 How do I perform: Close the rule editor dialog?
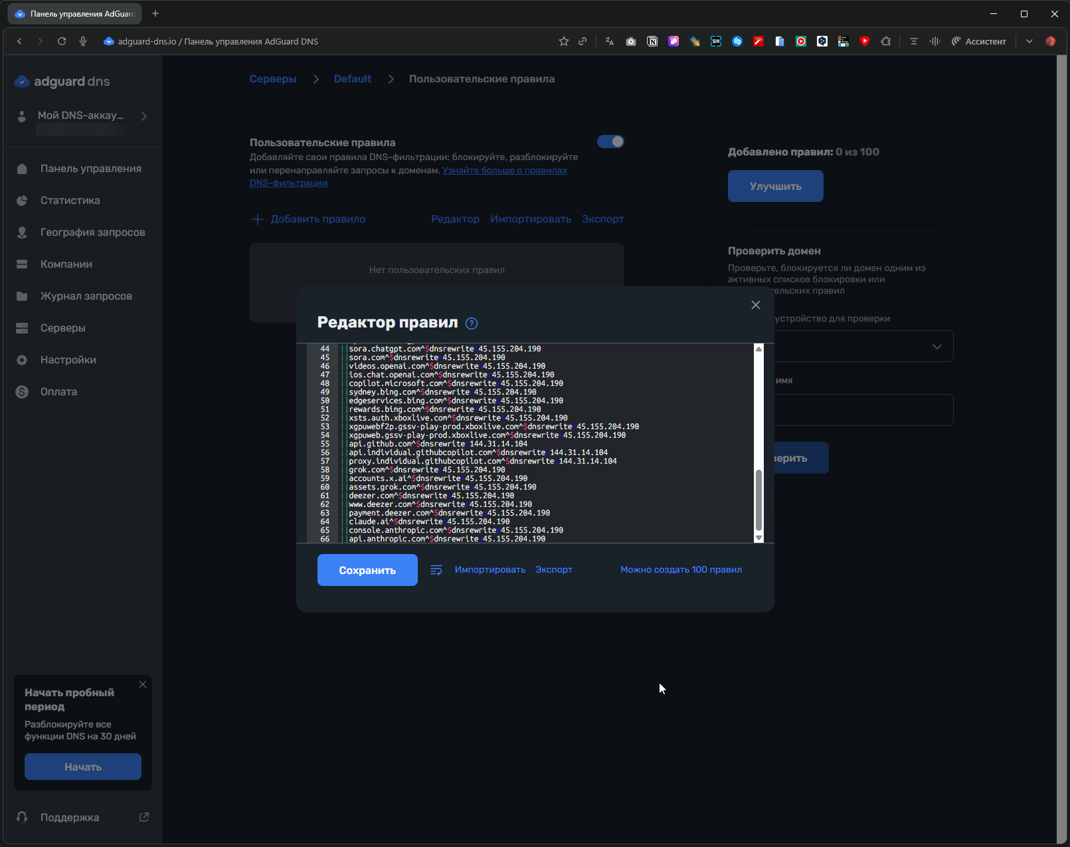pyautogui.click(x=755, y=305)
